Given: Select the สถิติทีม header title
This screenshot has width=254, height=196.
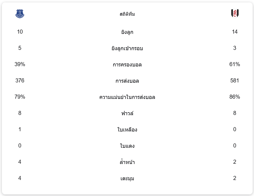Looking at the screenshot, I should pos(127,14).
